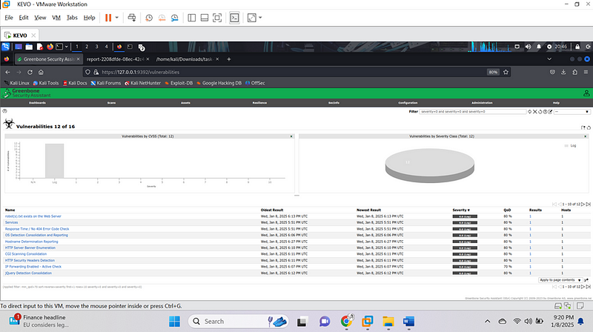Go to next results page arrow above table
Screen dimensions: 593x332
(583, 205)
